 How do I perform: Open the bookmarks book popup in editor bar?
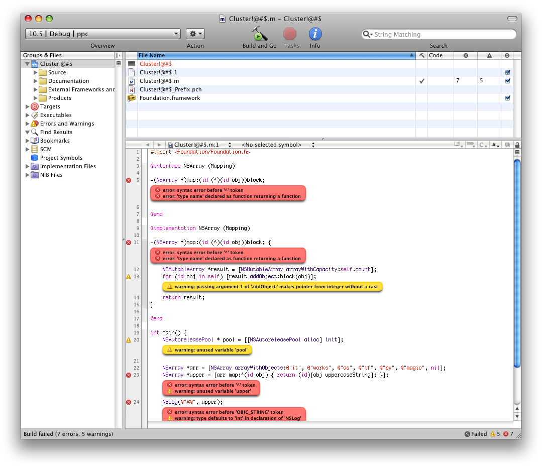459,145
